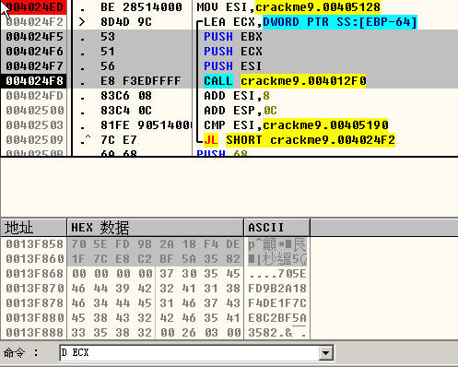Select address row 004024F7
This screenshot has width=458, height=367.
34,66
